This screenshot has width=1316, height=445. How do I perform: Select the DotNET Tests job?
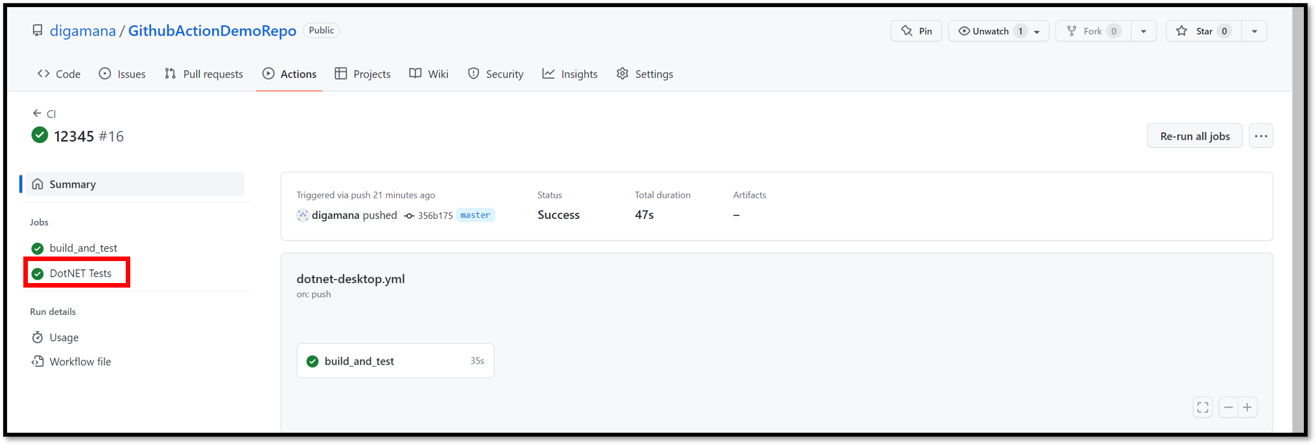click(x=80, y=273)
